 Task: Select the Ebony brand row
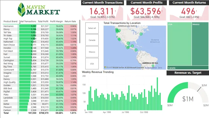(x=40, y=29)
